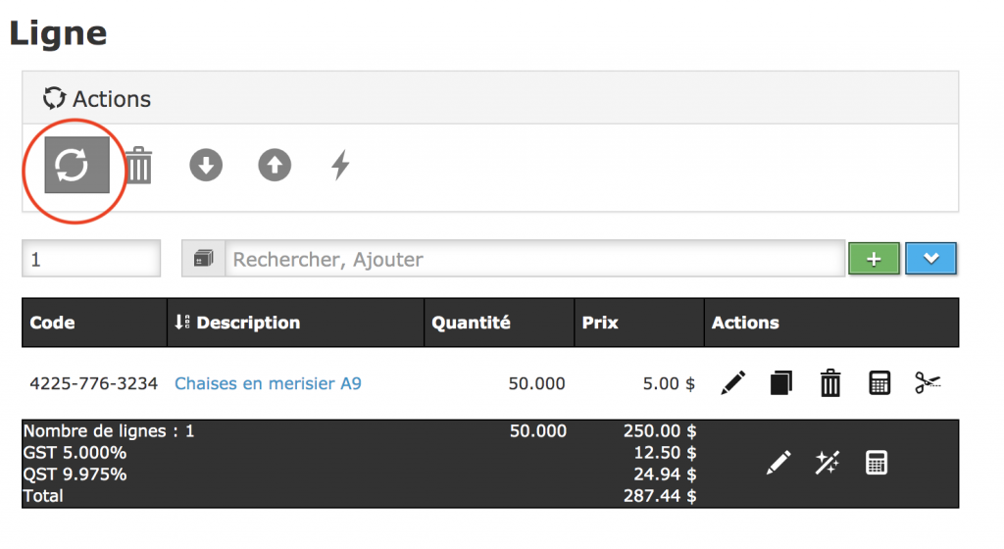Click the up arrow circle icon
1004x549 pixels.
(275, 166)
